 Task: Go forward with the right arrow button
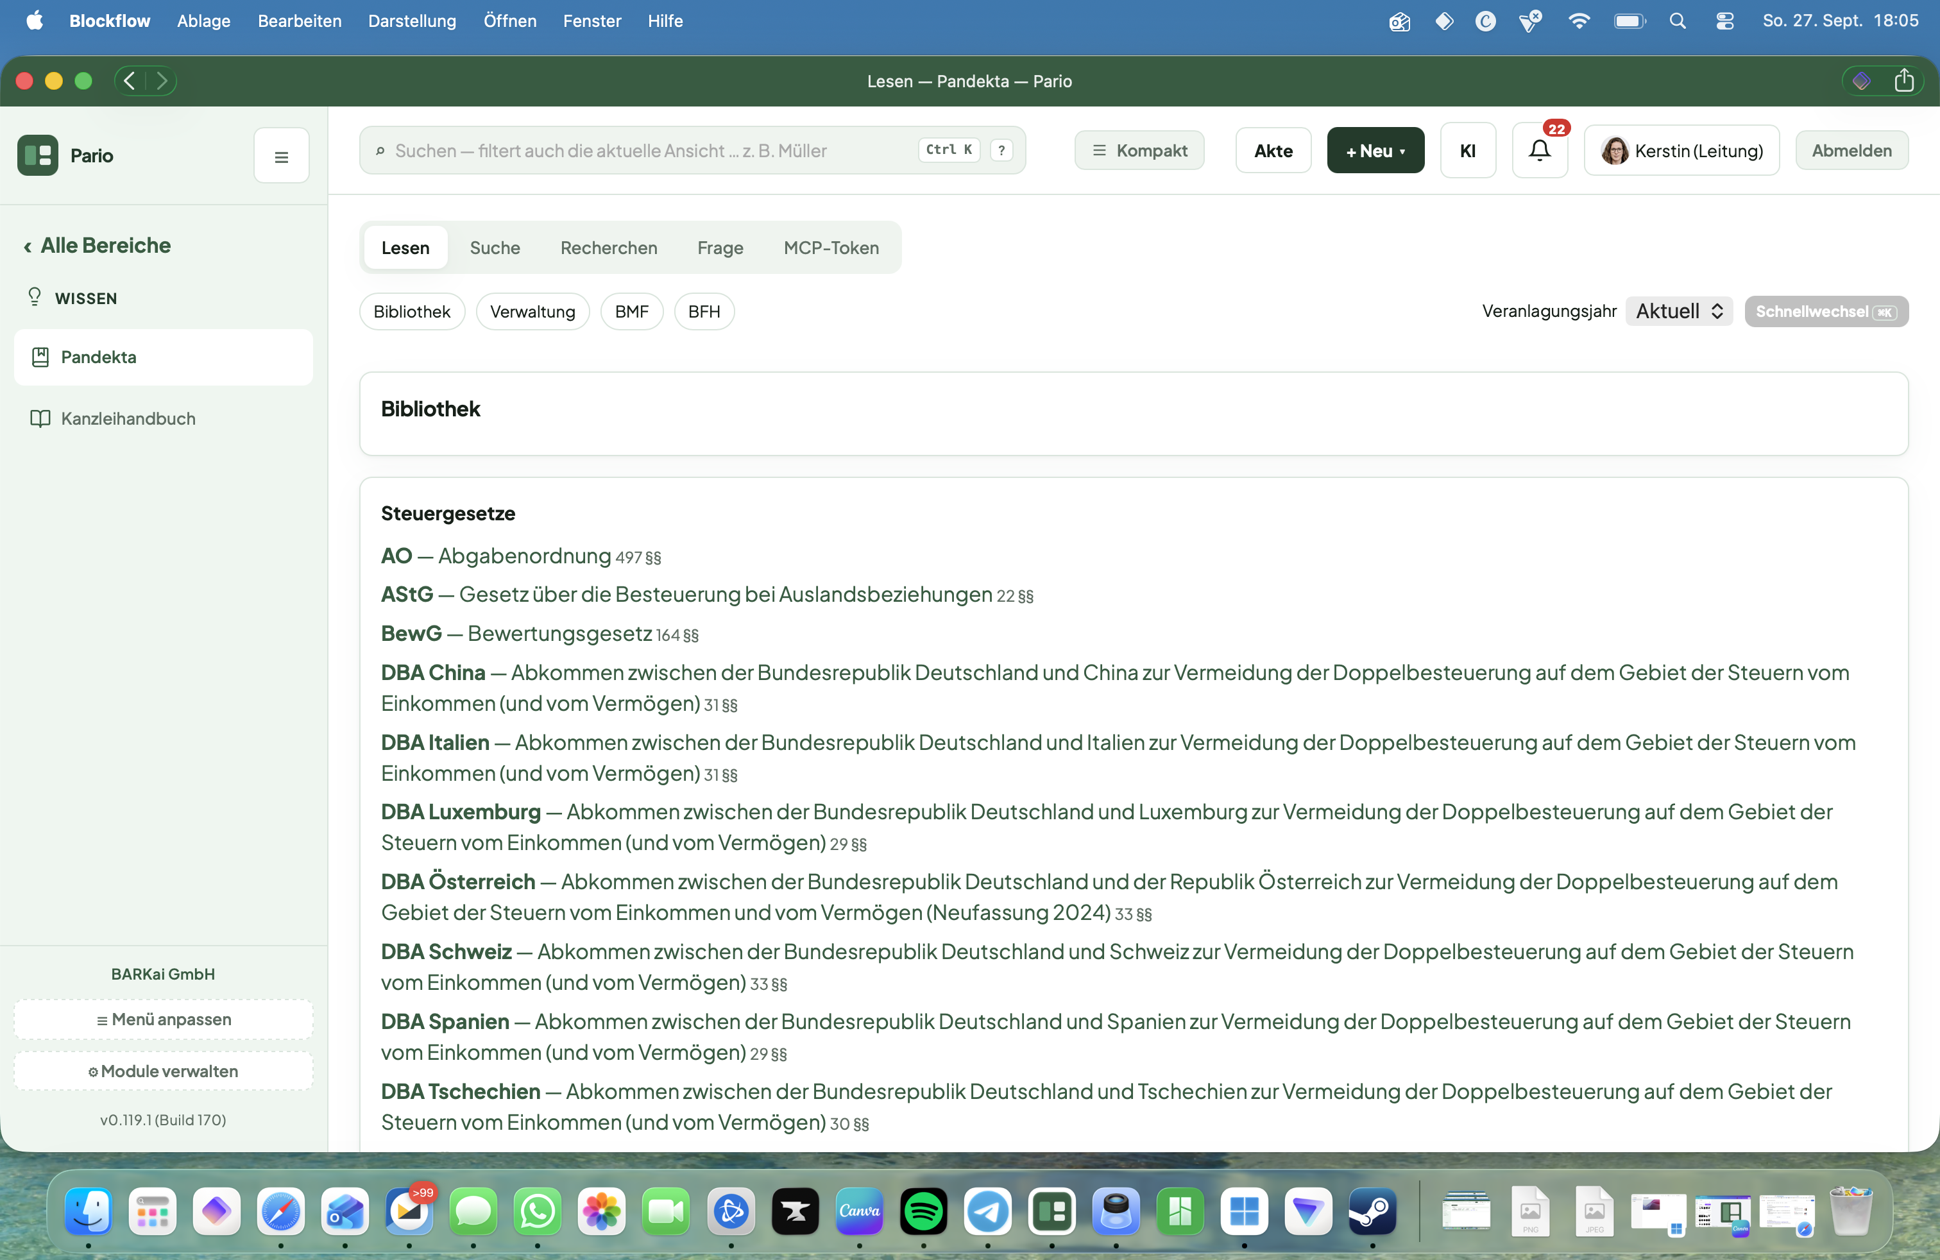162,81
